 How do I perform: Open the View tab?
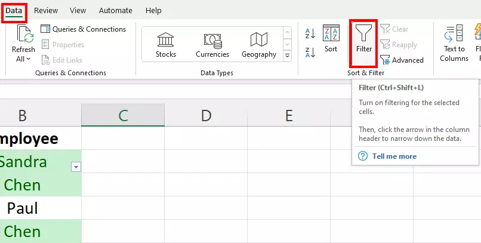coord(78,11)
